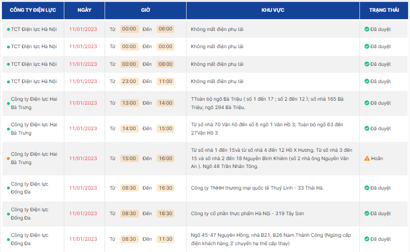Click the 11:30 end time chip
The image size is (410, 252).
point(165,239)
